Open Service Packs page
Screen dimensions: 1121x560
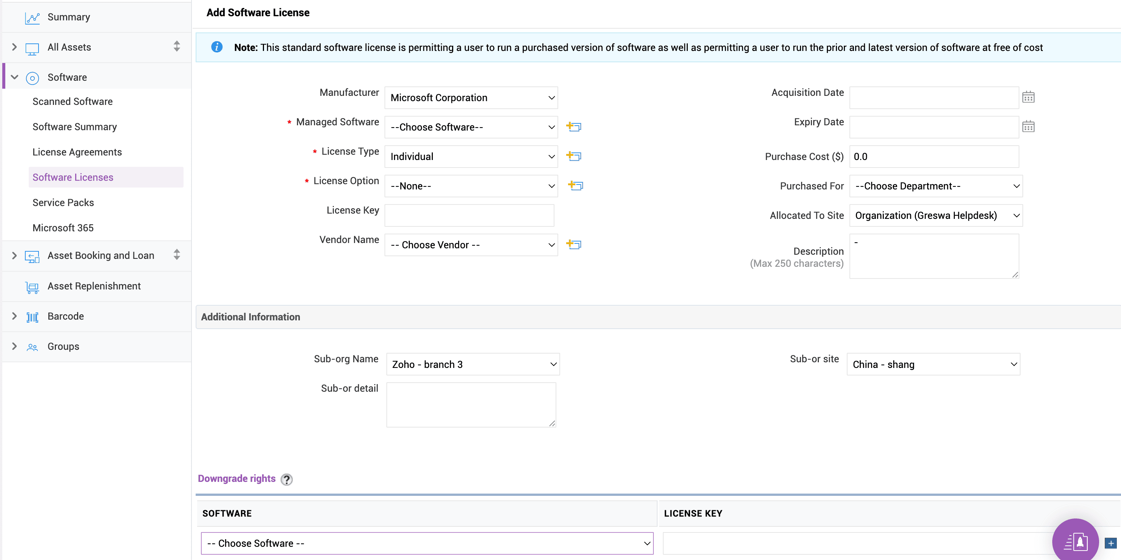63,202
